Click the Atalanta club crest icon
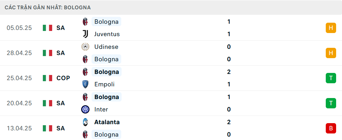Image resolution: width=342 pixels, height=140 pixels. click(x=85, y=122)
